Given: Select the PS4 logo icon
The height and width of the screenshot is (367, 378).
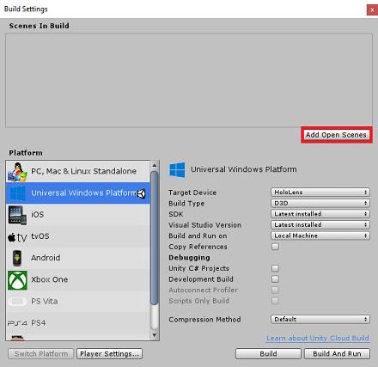Looking at the screenshot, I should tap(17, 323).
